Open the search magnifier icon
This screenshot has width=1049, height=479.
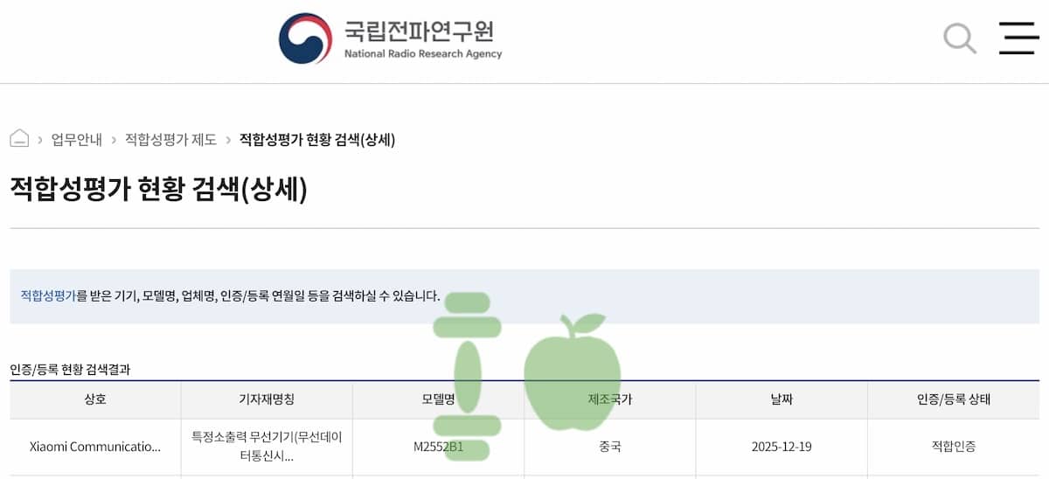[x=959, y=38]
